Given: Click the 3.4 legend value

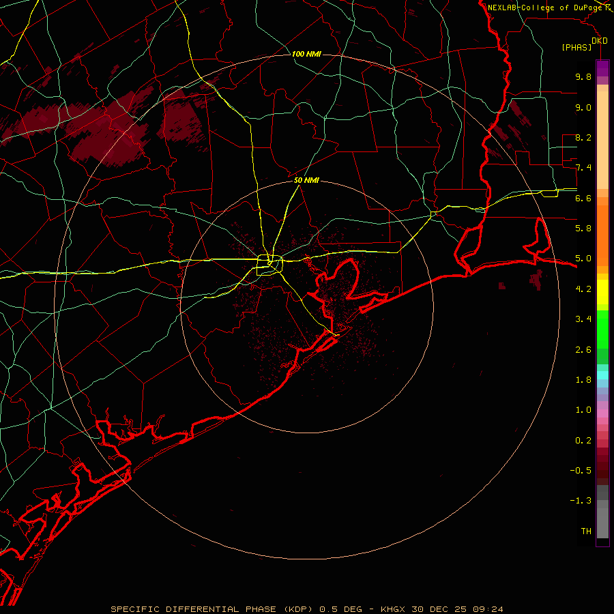Looking at the screenshot, I should (x=583, y=319).
